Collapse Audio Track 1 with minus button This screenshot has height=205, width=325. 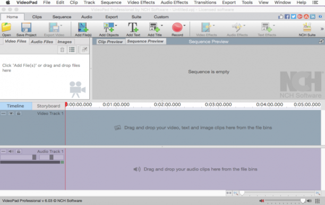pyautogui.click(x=3, y=151)
